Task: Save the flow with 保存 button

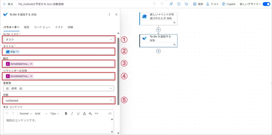Action: point(198,4)
